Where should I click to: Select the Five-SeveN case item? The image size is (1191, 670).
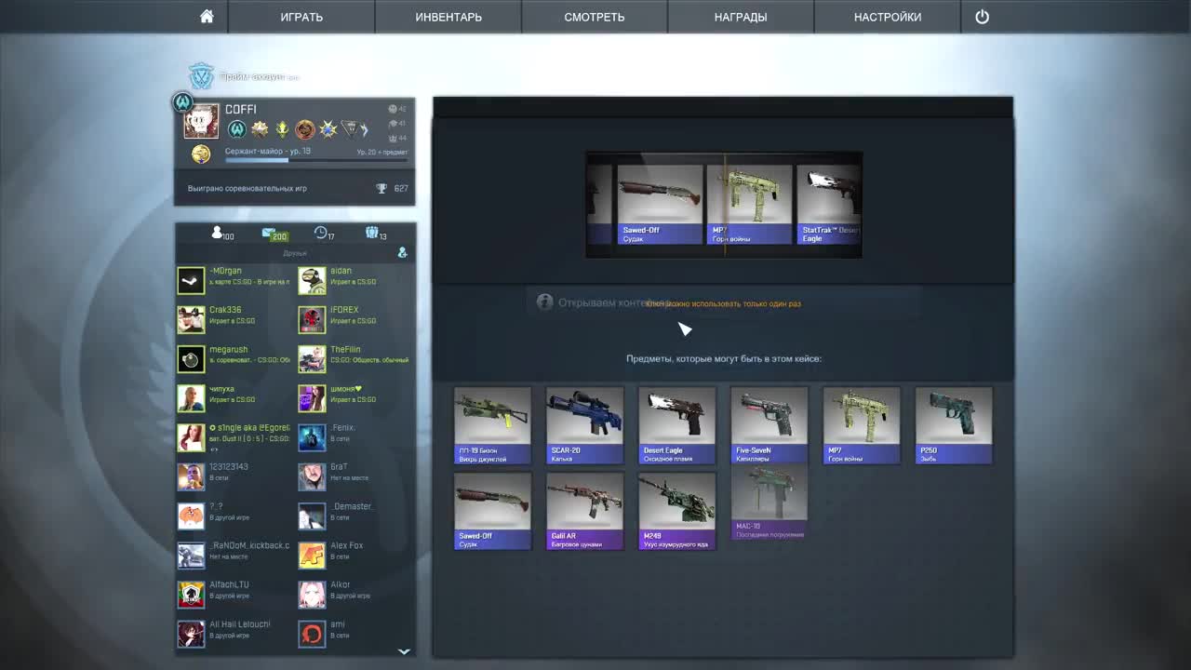click(769, 425)
